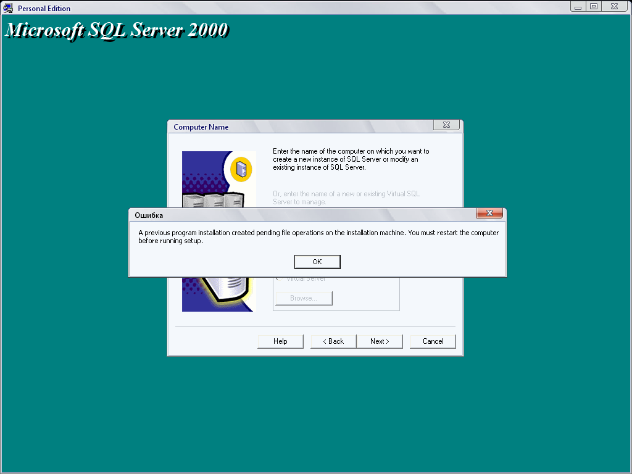The width and height of the screenshot is (632, 474).
Task: Click the 'Enter the name of the computer' instructions
Action: click(351, 159)
